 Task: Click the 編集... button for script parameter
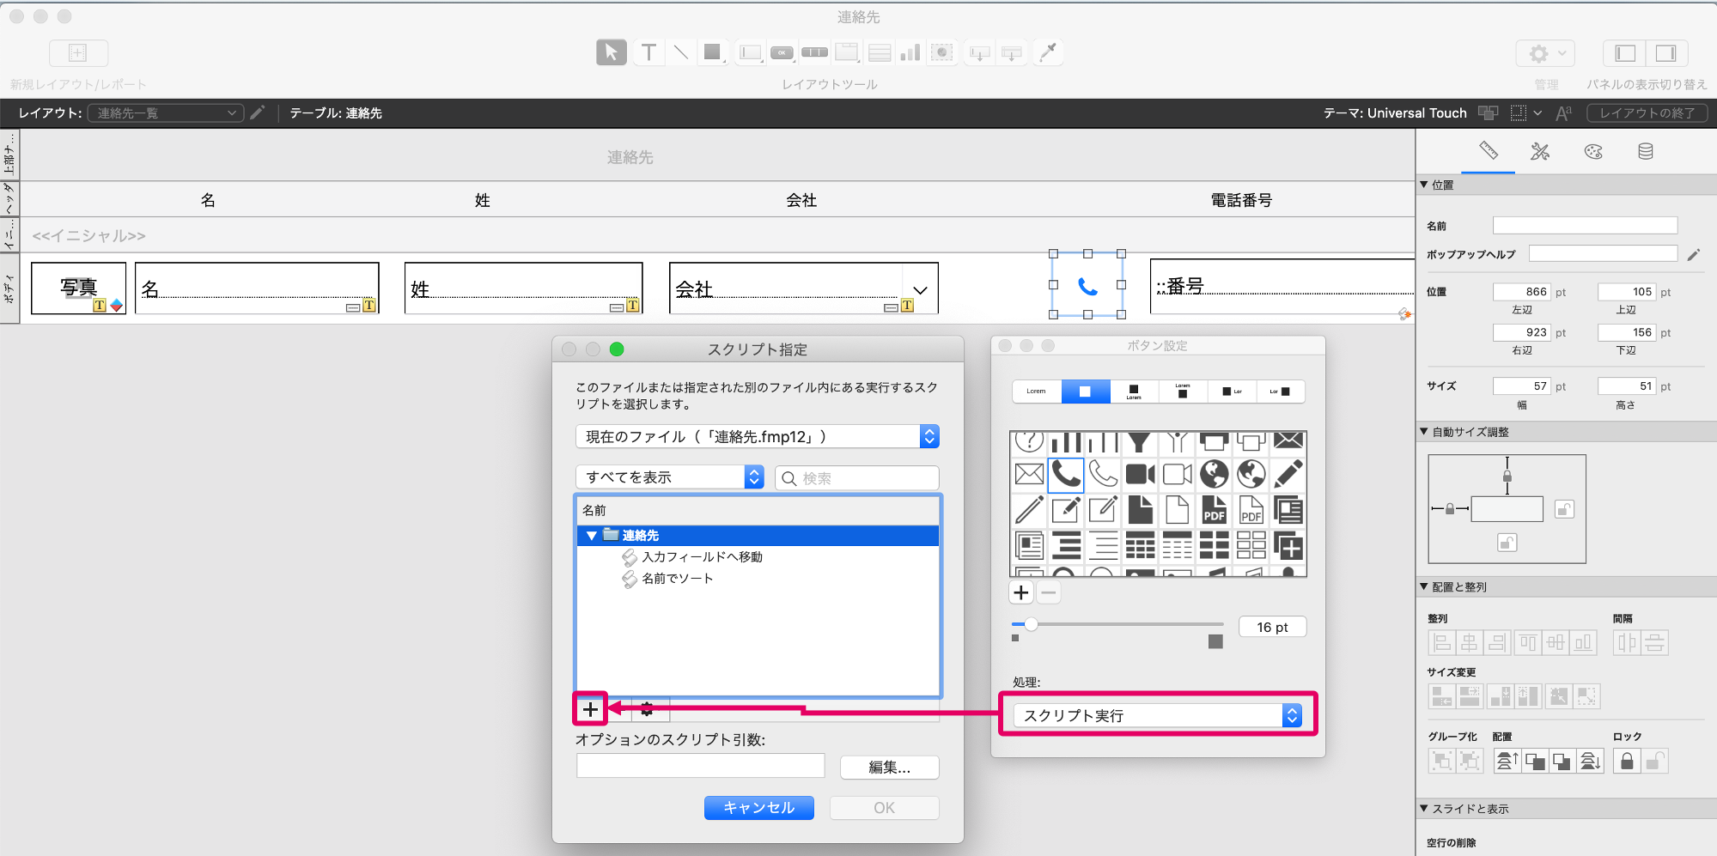pyautogui.click(x=889, y=767)
